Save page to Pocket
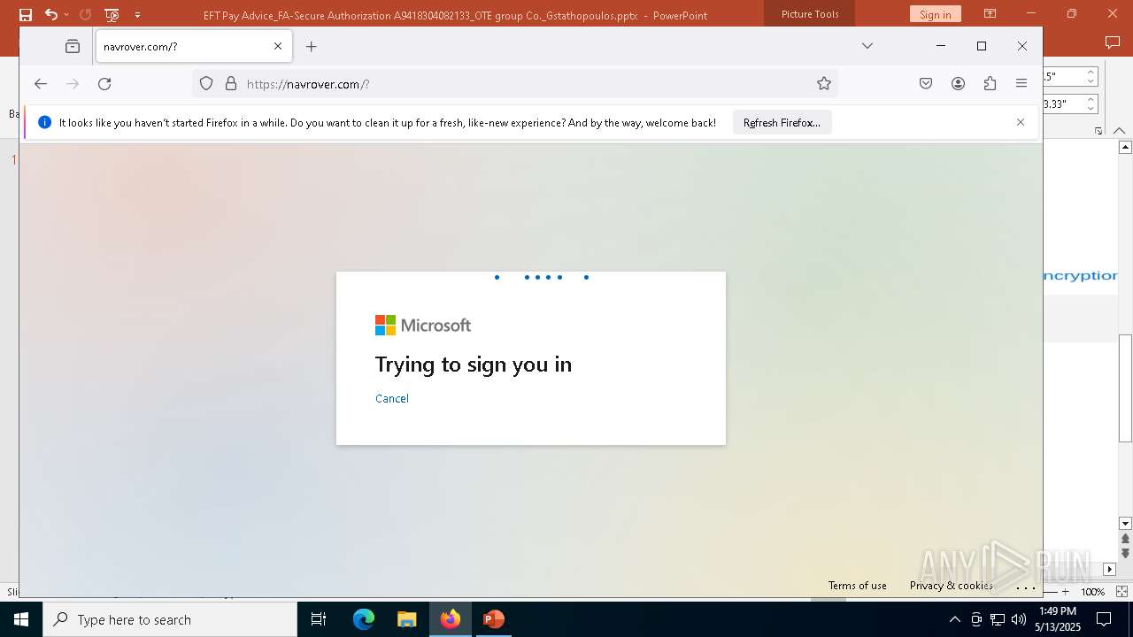The width and height of the screenshot is (1133, 637). [926, 83]
